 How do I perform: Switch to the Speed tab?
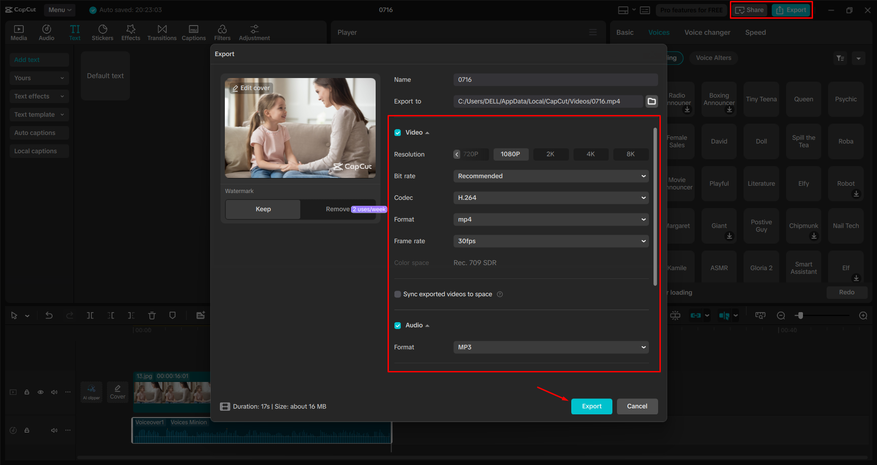(755, 32)
